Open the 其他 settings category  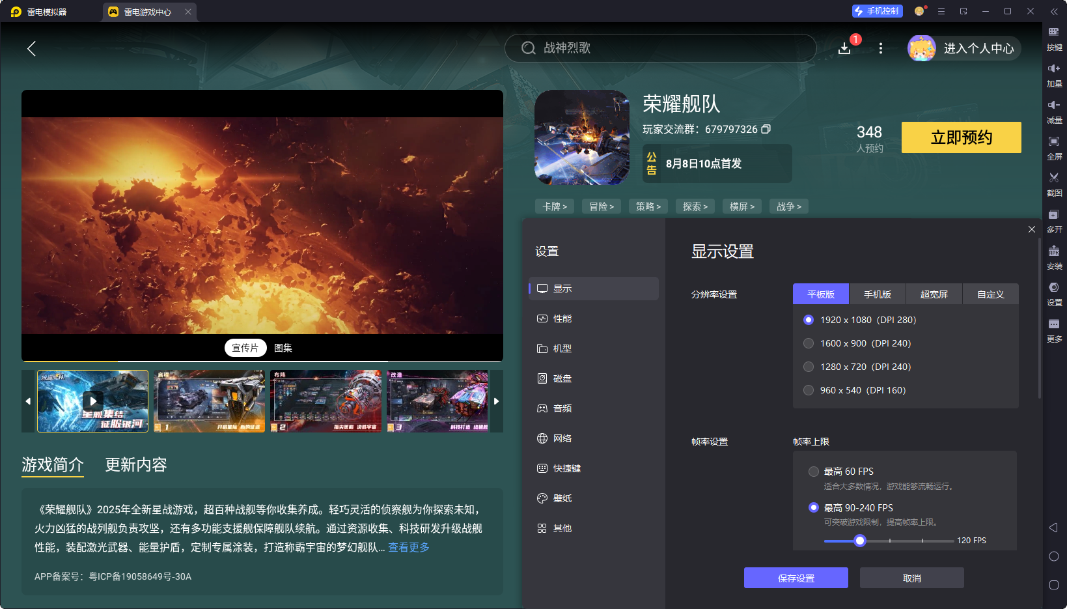(594, 528)
